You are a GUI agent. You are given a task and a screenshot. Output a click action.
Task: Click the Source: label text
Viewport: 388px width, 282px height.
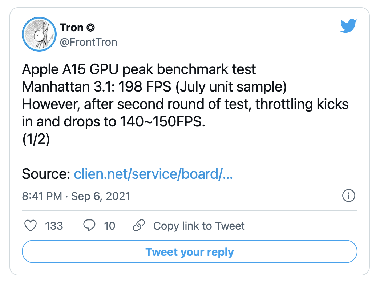[46, 174]
